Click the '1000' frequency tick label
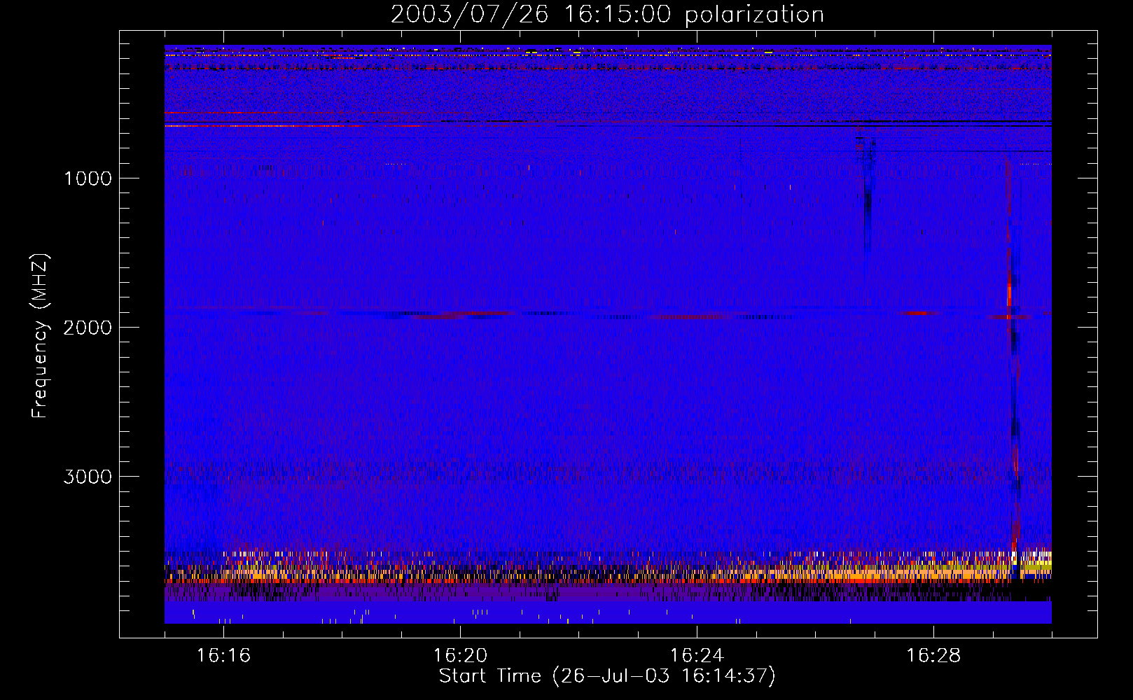 click(88, 178)
